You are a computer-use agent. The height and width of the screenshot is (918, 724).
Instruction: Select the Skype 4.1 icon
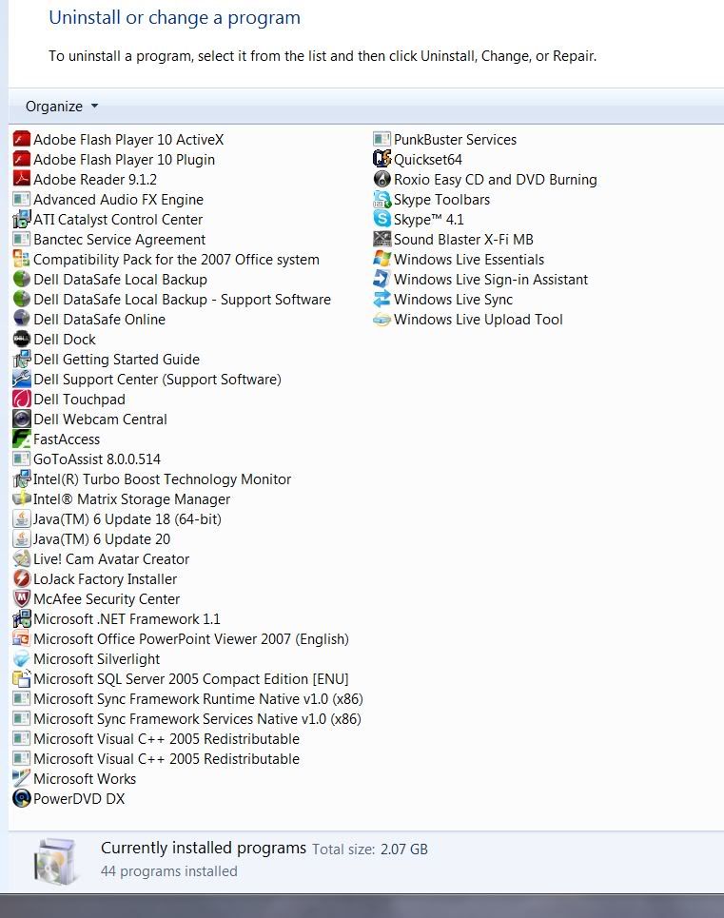click(x=382, y=220)
